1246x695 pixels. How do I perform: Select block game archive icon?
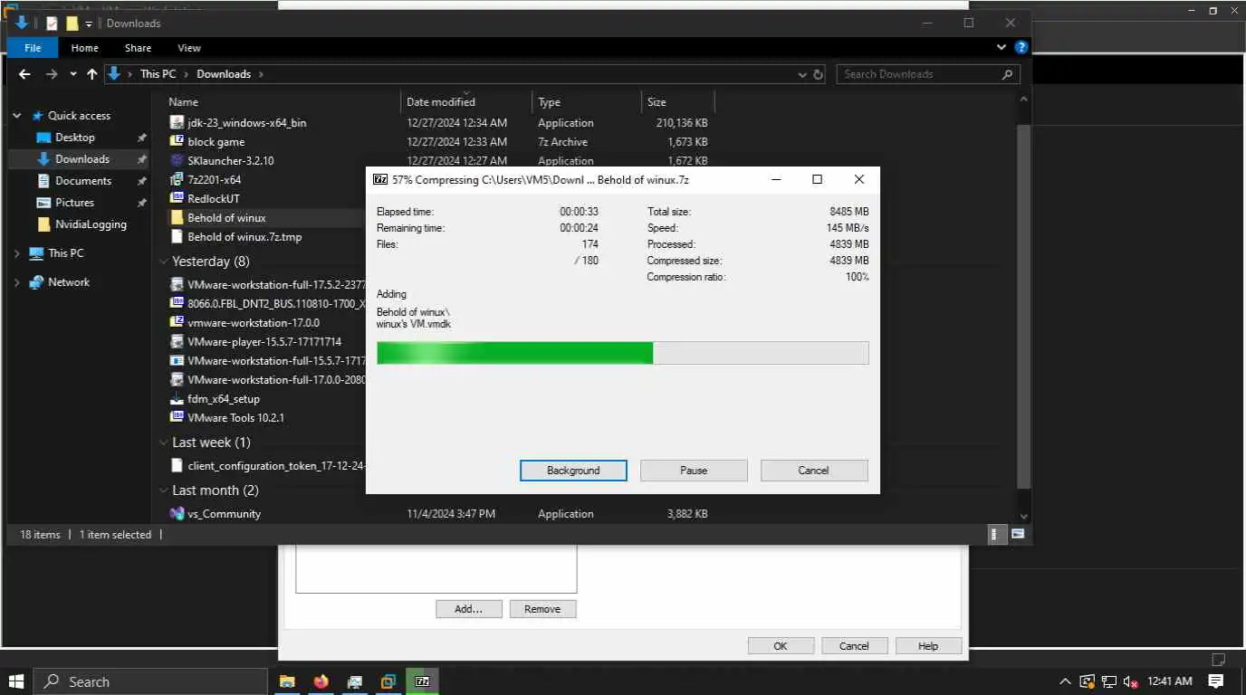pos(177,141)
